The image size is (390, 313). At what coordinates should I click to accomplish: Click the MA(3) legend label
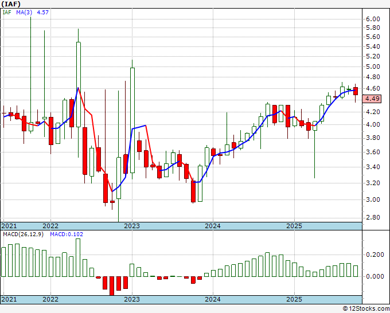24,12
